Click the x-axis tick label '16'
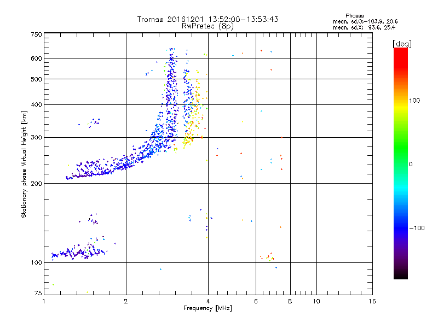The height and width of the screenshot is (328, 438). click(x=372, y=301)
